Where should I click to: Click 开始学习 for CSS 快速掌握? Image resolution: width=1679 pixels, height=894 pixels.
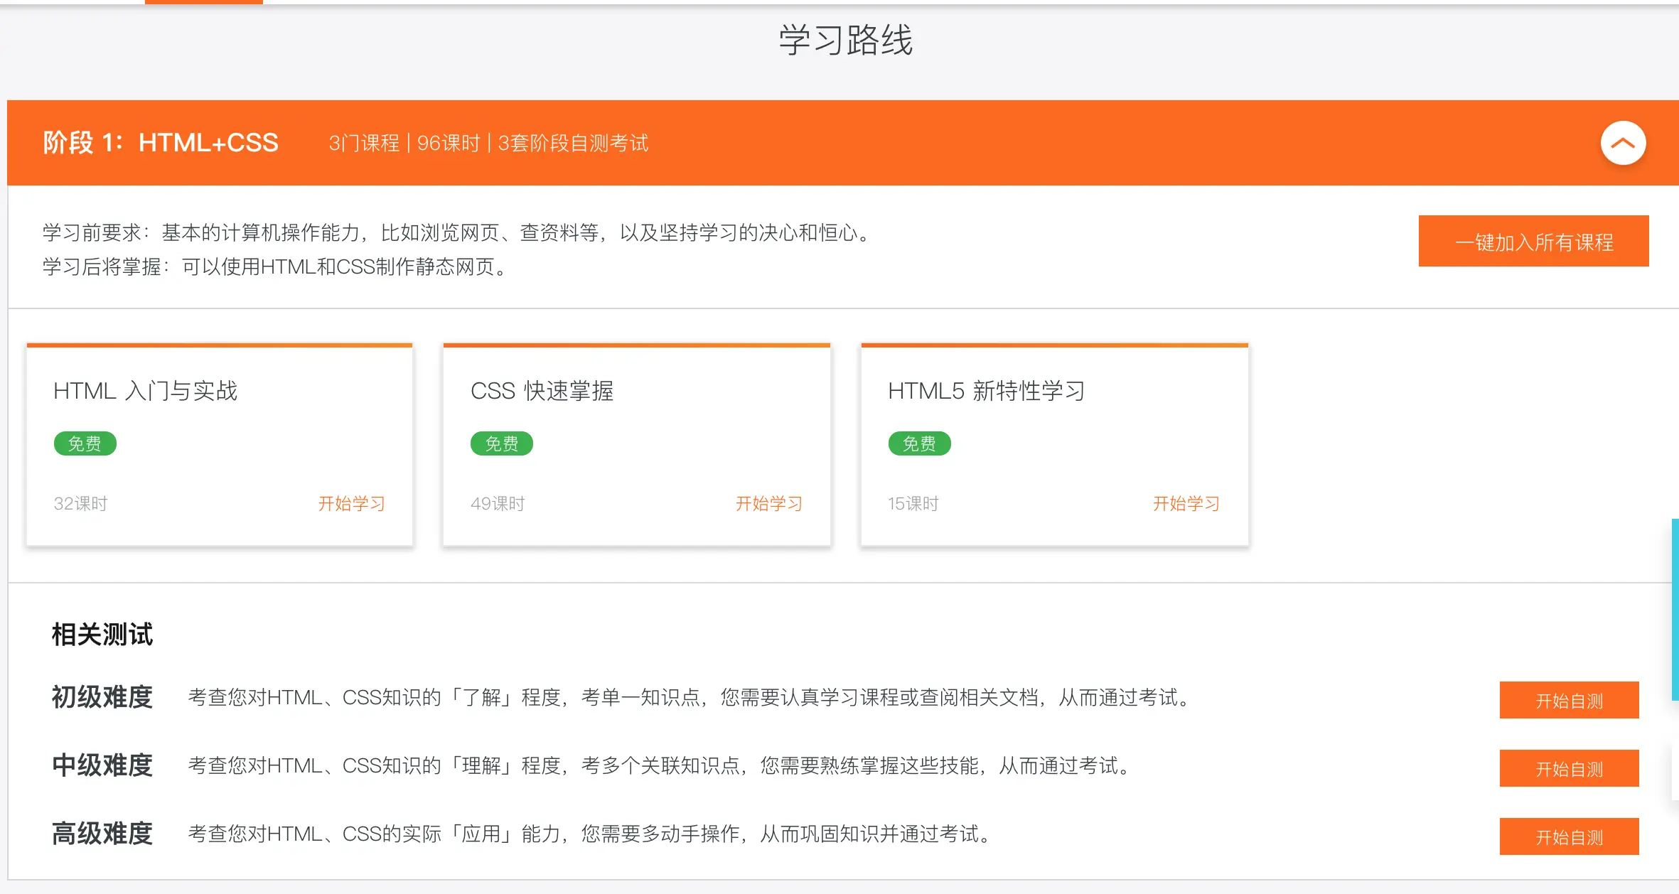(768, 504)
